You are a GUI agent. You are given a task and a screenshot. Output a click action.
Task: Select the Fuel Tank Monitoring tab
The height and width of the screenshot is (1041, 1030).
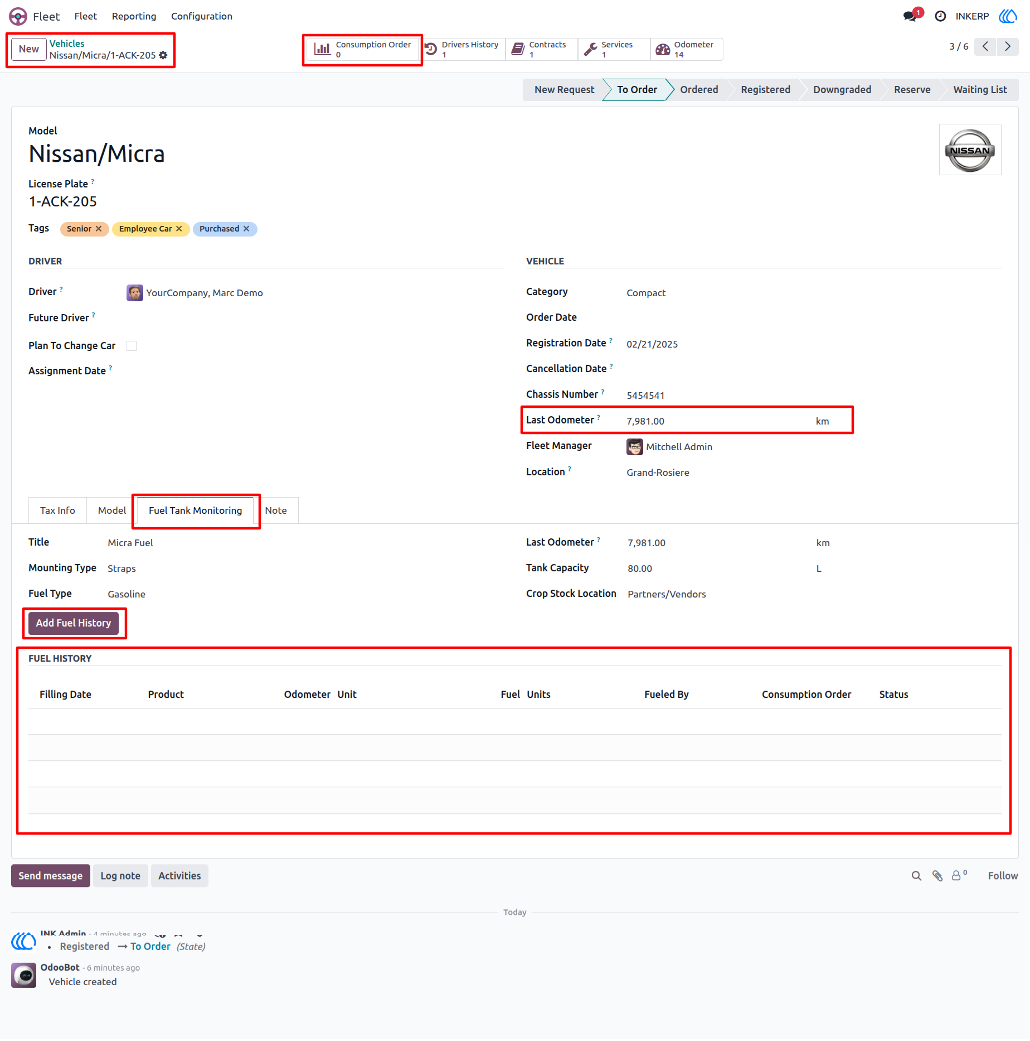pos(196,510)
